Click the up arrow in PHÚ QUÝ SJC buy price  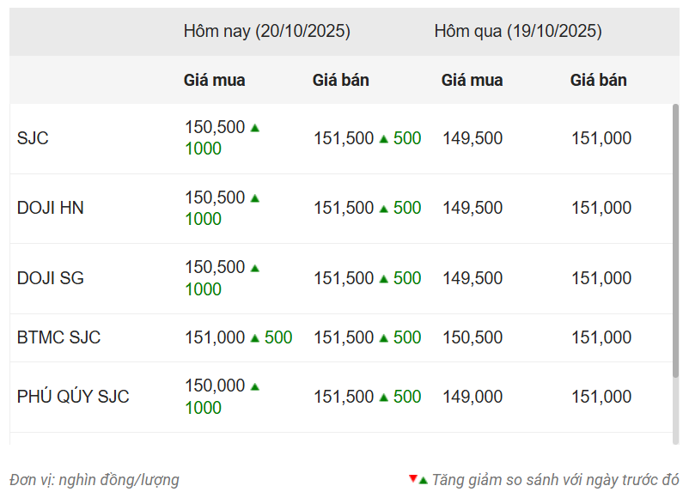[x=255, y=387]
